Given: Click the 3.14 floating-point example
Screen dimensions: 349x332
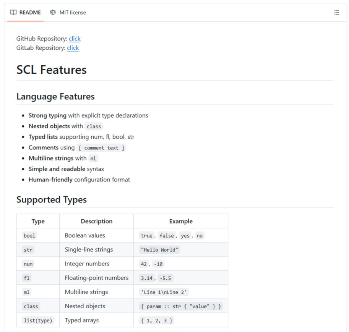Looking at the screenshot, I should click(x=146, y=278).
